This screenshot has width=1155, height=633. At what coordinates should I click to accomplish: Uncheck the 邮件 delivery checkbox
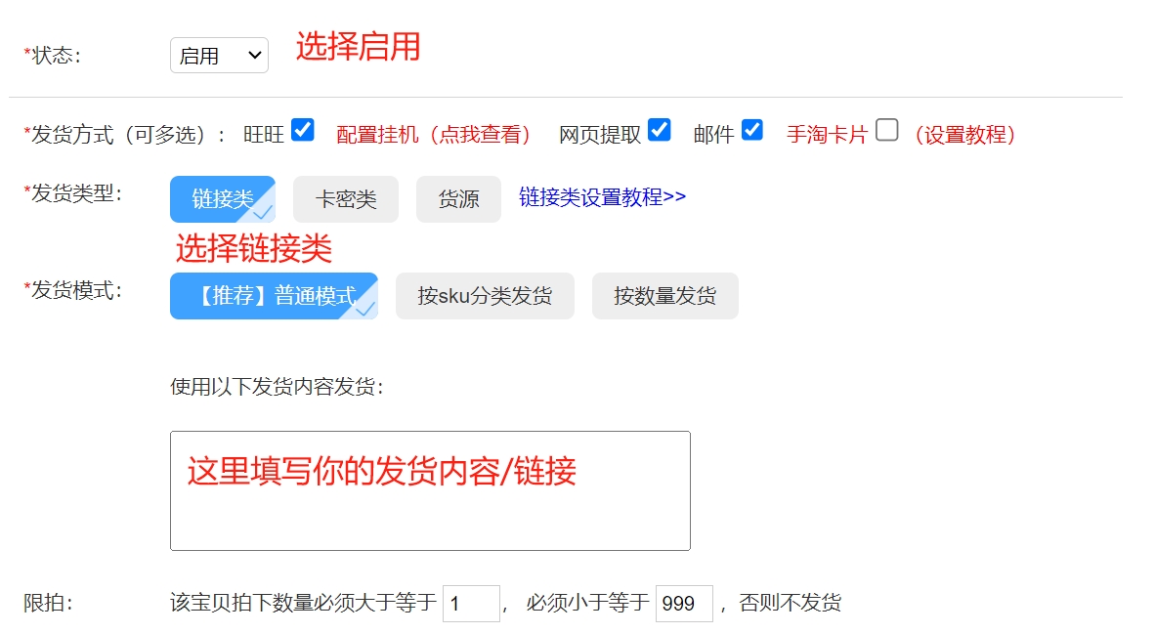pos(751,130)
